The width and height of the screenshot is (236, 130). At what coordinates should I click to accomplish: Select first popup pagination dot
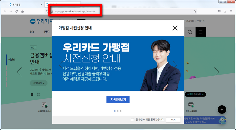[115, 111]
